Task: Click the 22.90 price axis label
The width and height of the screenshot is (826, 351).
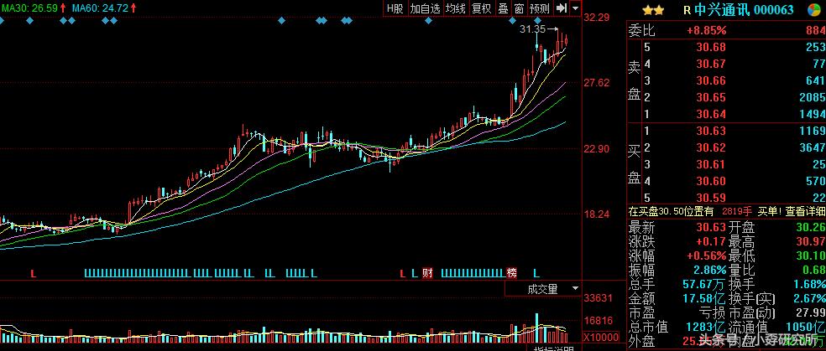Action: point(597,149)
